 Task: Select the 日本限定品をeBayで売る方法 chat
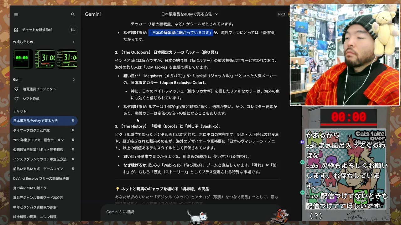click(x=44, y=121)
